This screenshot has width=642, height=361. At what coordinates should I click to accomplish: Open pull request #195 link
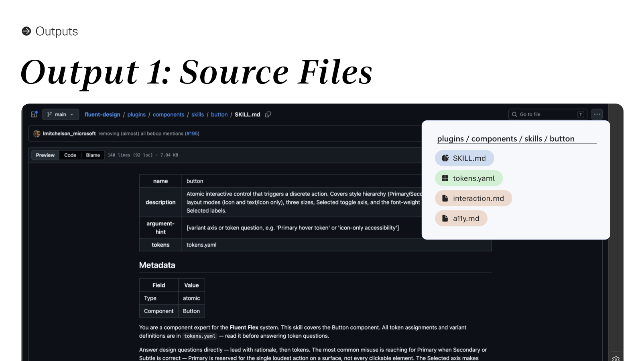pyautogui.click(x=192, y=134)
